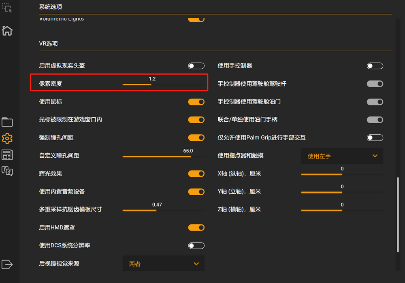Click Y轴 (立轴) 厘米 slider
This screenshot has width=405, height=283.
(342, 192)
